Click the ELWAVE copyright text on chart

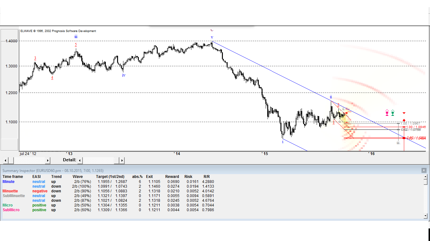click(58, 31)
